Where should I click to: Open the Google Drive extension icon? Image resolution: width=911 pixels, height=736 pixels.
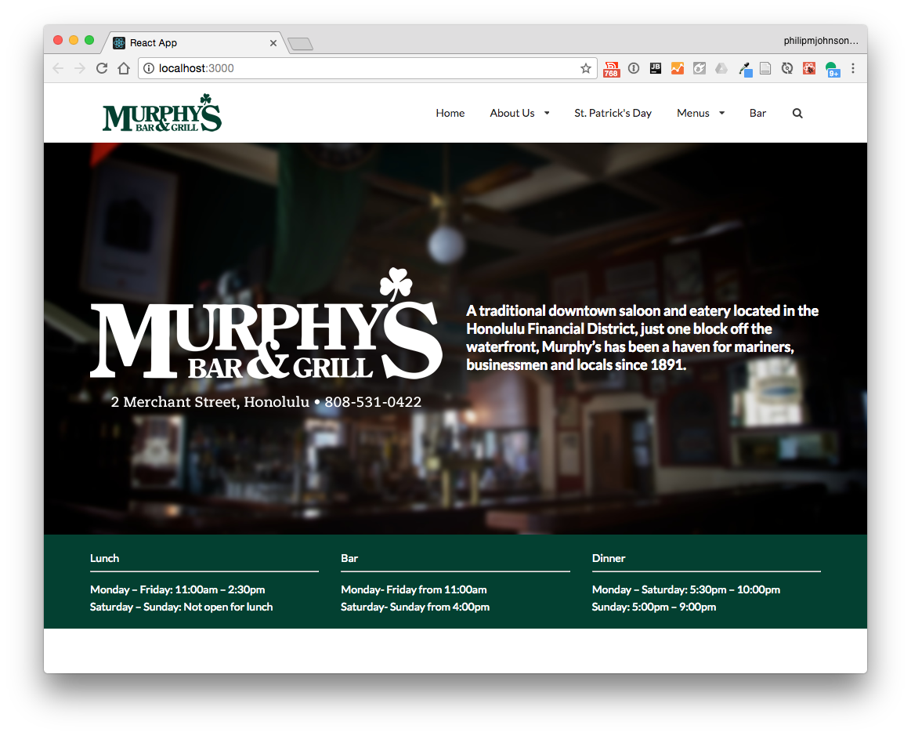(x=721, y=68)
